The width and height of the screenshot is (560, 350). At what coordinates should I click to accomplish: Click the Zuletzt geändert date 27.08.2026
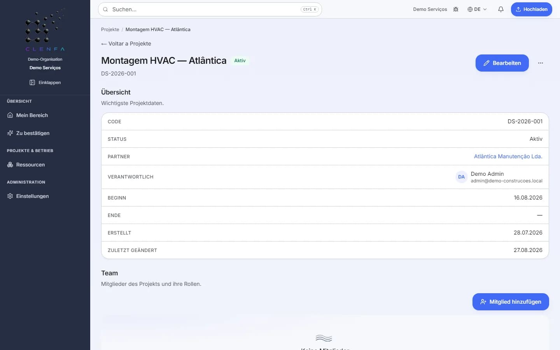tap(528, 250)
